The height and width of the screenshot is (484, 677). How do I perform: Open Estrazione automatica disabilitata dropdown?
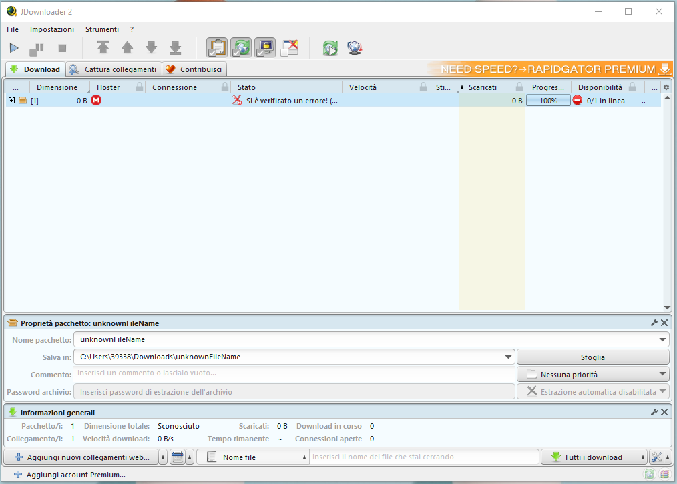coord(593,392)
